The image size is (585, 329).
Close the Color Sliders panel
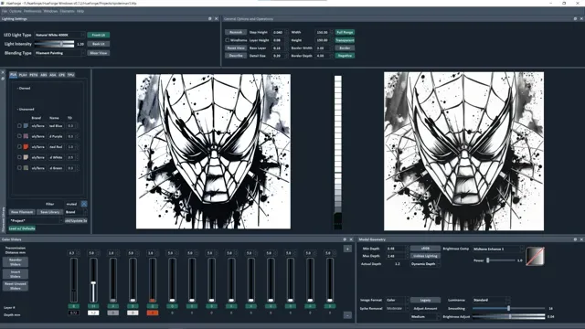pyautogui.click(x=351, y=239)
